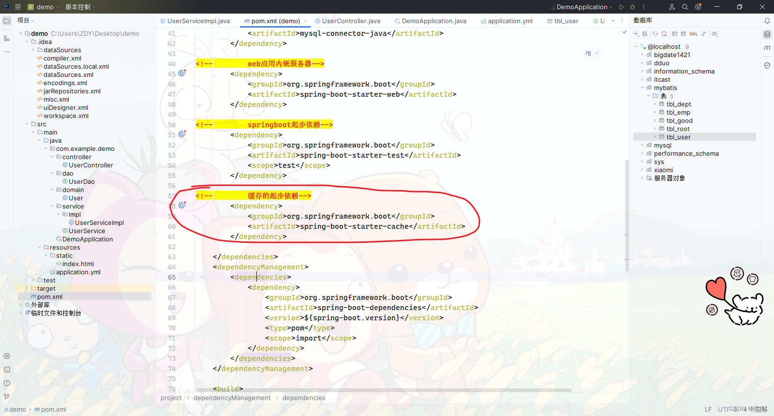The width and height of the screenshot is (774, 416).
Task: Click editor vertical scrollbar
Action: point(627,215)
